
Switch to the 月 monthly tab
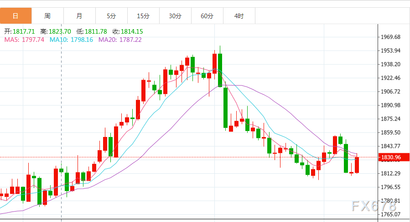tap(79, 16)
